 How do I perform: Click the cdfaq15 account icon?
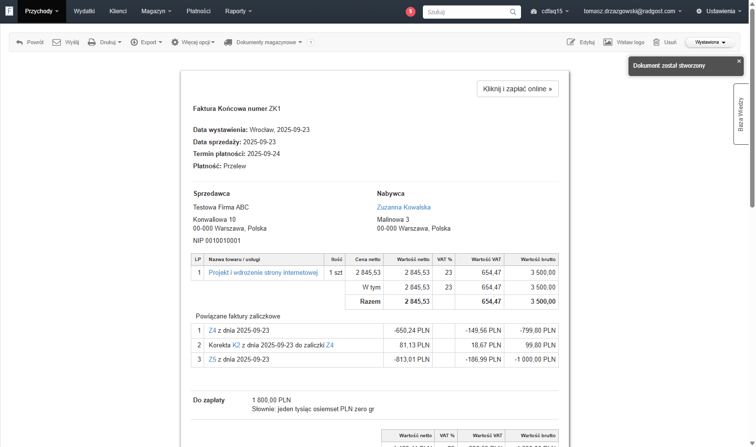click(534, 11)
